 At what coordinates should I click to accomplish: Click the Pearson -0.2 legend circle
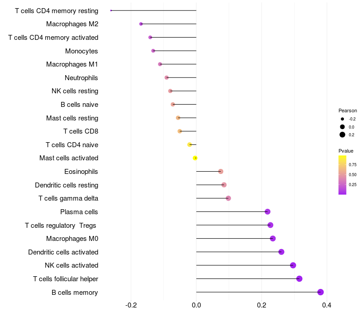(343, 119)
